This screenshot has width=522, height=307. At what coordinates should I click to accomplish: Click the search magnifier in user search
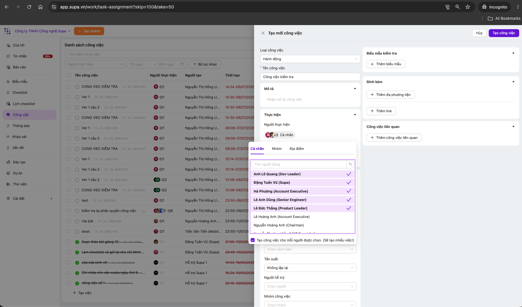(350, 164)
